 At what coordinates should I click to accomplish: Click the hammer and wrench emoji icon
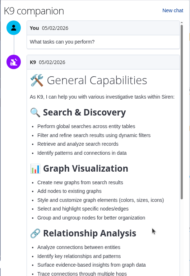(x=37, y=80)
